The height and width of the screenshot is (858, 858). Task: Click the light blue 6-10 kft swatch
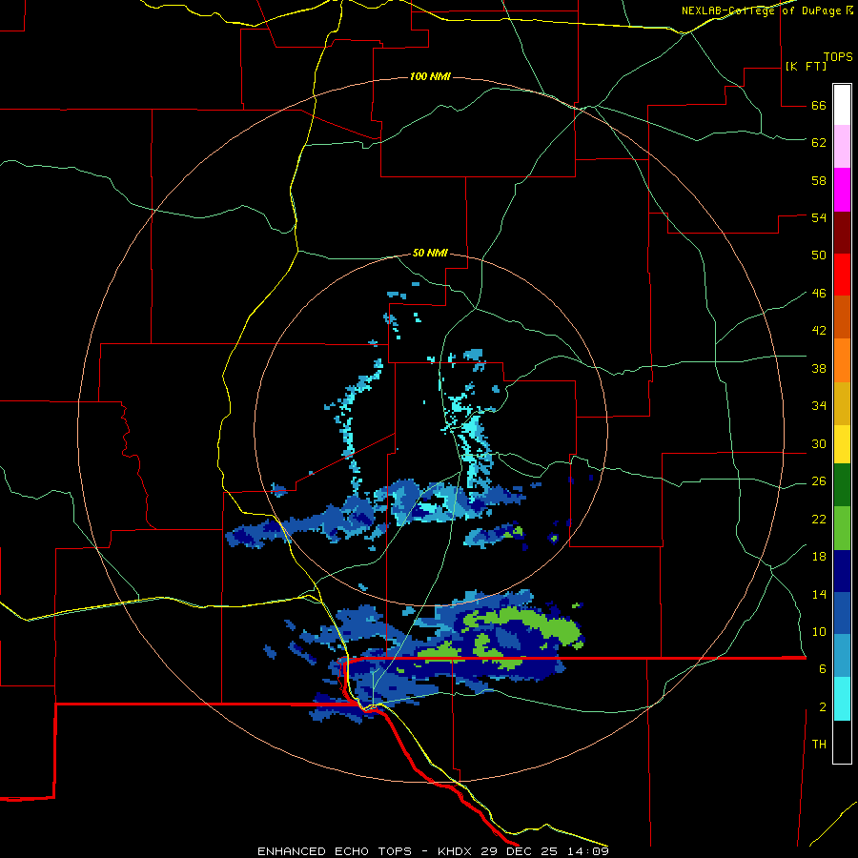tap(842, 656)
